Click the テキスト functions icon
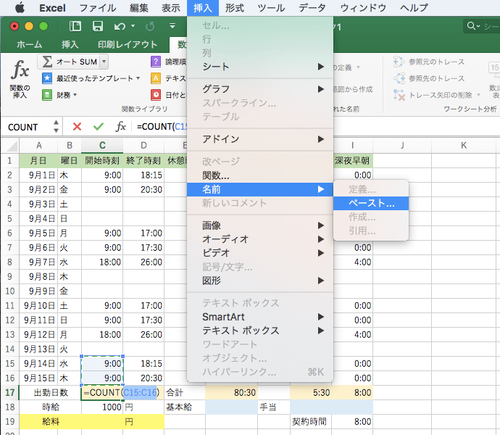This screenshot has width=500, height=435. (156, 78)
